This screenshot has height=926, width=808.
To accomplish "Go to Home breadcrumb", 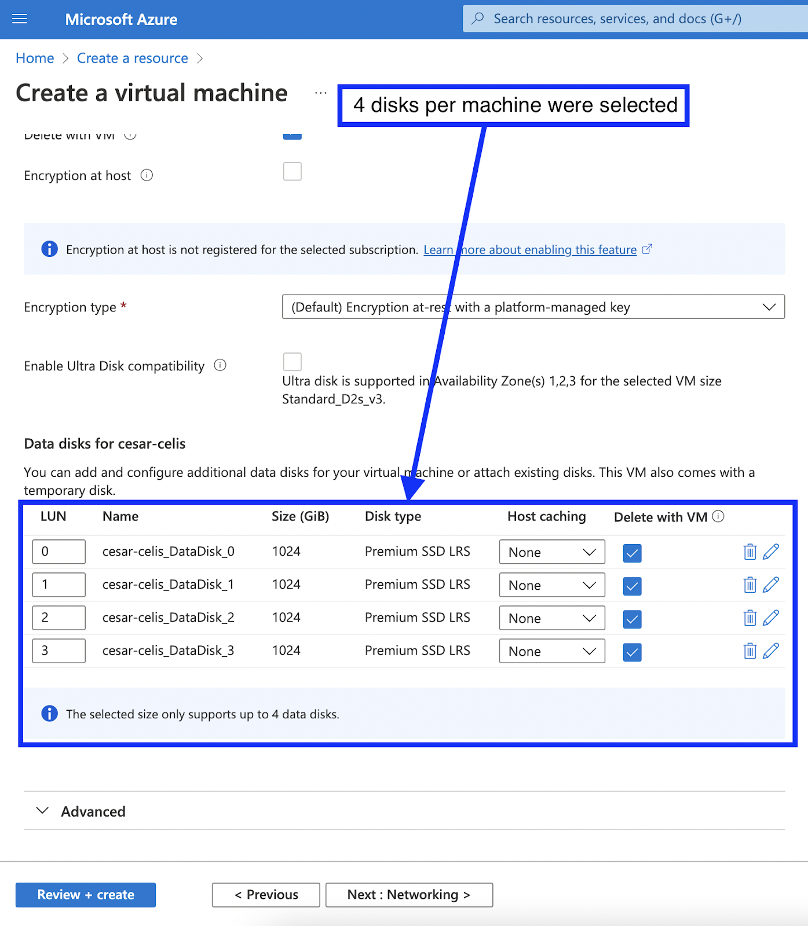I will coord(35,58).
